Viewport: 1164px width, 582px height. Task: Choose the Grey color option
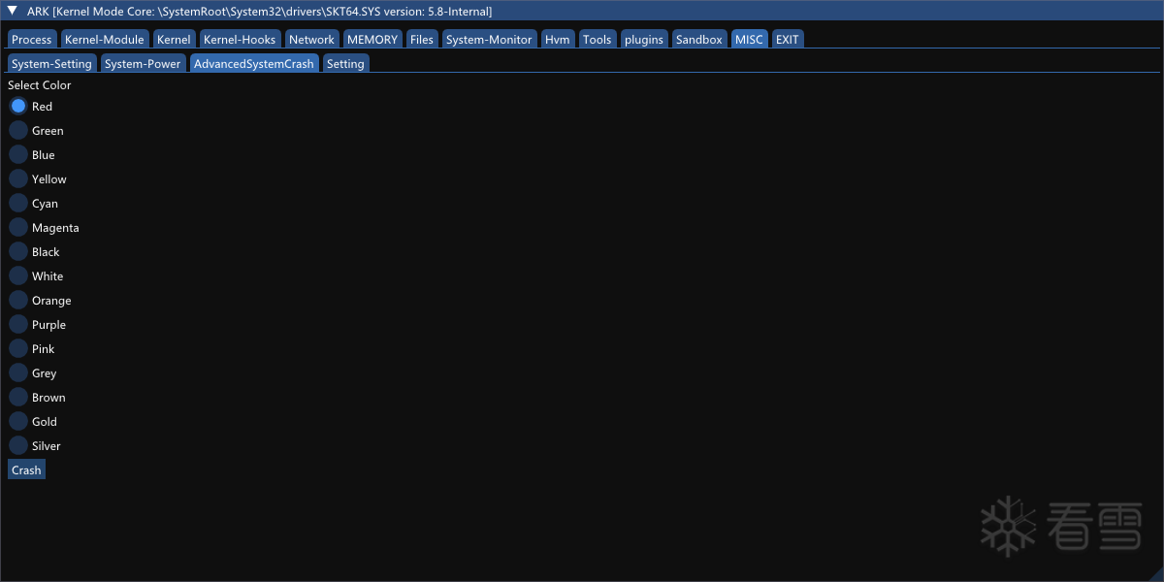click(x=18, y=372)
